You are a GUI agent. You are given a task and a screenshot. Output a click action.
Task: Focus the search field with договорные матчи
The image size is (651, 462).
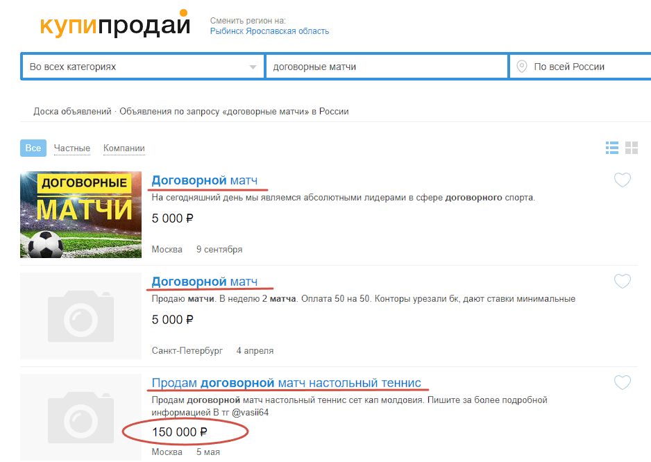(x=387, y=67)
